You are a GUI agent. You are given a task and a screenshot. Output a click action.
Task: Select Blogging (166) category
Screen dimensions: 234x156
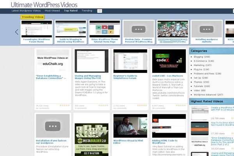tap(202, 57)
